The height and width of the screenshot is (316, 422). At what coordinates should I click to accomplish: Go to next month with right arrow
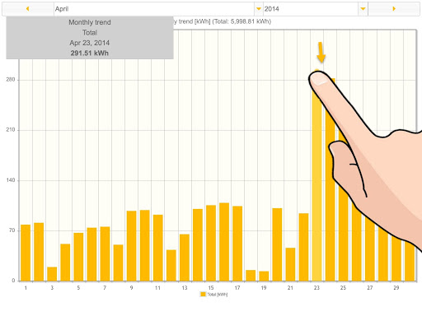tap(394, 9)
